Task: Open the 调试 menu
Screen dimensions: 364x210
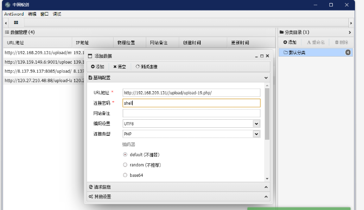Action: pyautogui.click(x=57, y=14)
